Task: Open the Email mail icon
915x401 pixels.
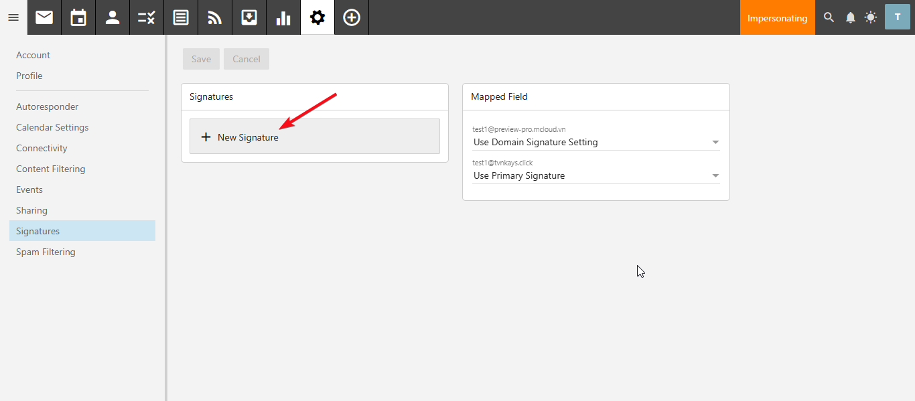Action: pyautogui.click(x=44, y=17)
